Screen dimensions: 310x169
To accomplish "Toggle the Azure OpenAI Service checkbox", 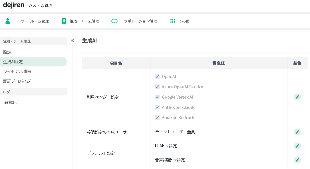I will (157, 87).
